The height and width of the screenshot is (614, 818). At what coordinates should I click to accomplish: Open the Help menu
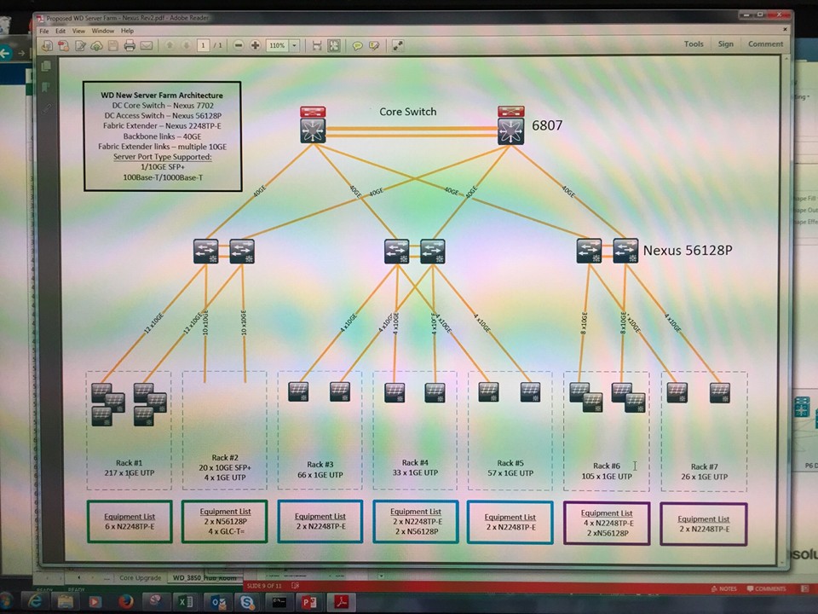(127, 31)
